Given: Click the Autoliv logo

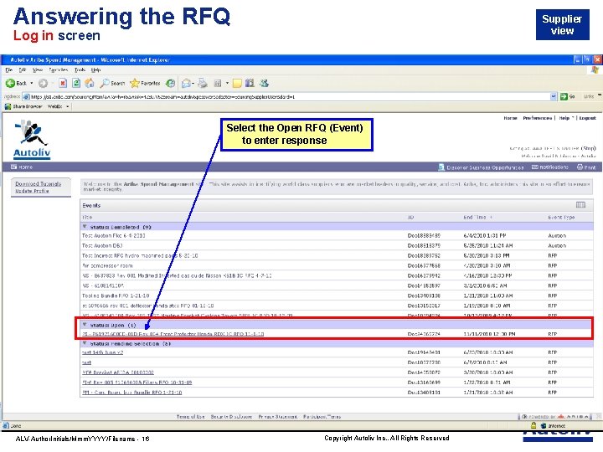Looking at the screenshot, I should pyautogui.click(x=32, y=140).
